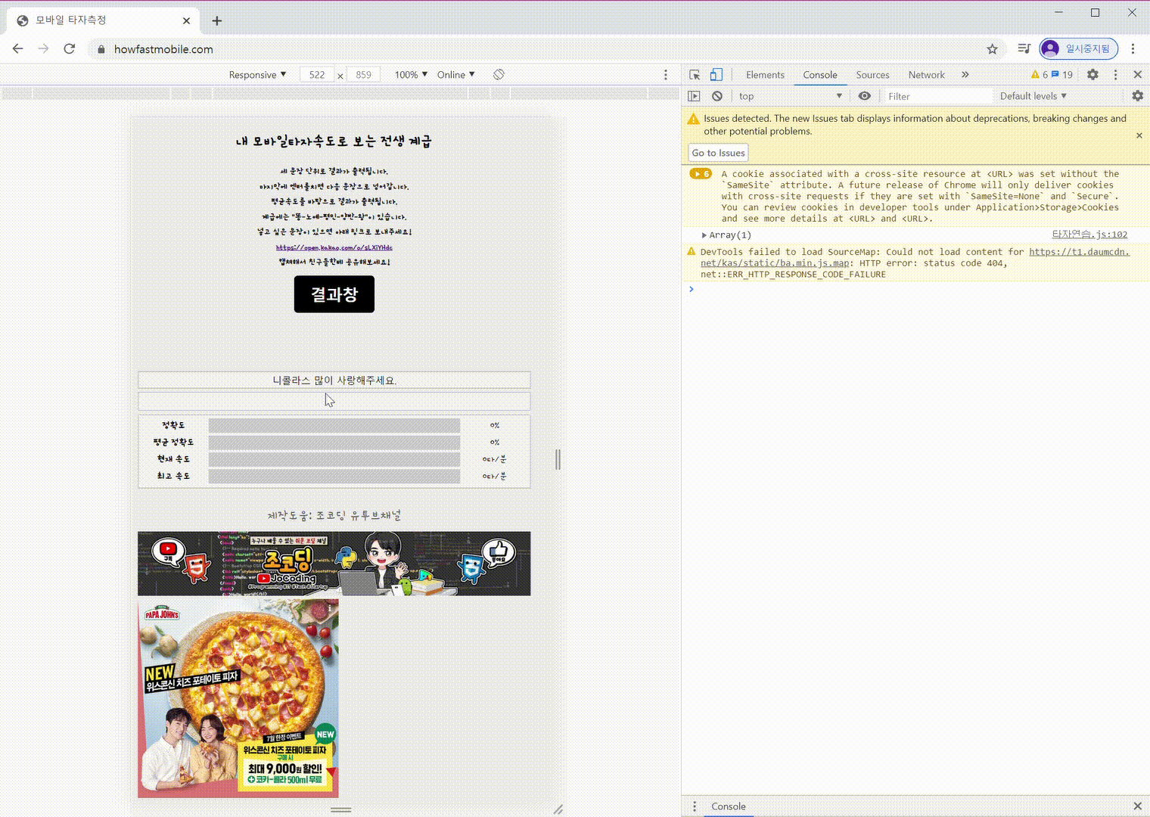This screenshot has height=817, width=1150.
Task: Click the typing input box below sentence
Action: coord(334,401)
